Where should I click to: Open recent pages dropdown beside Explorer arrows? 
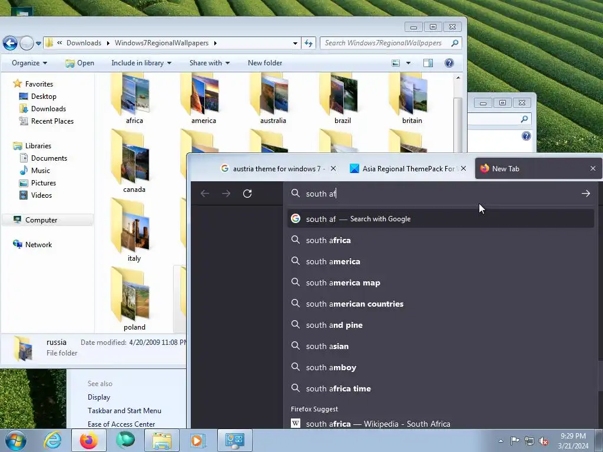pos(38,44)
